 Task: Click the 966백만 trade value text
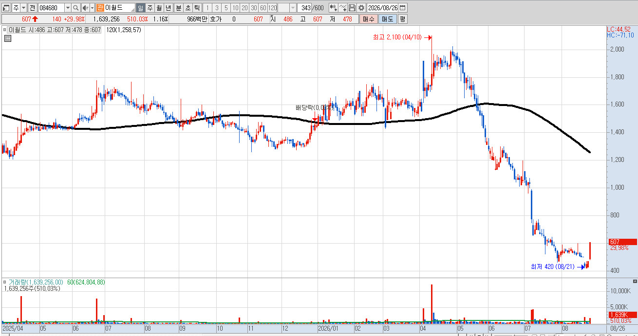(x=197, y=19)
